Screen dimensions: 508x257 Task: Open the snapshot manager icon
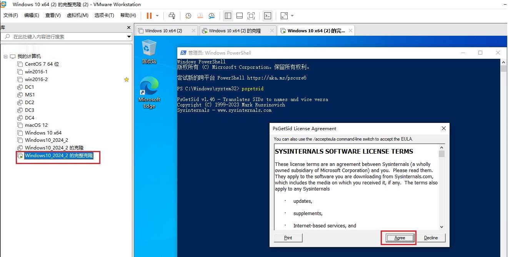click(x=212, y=16)
